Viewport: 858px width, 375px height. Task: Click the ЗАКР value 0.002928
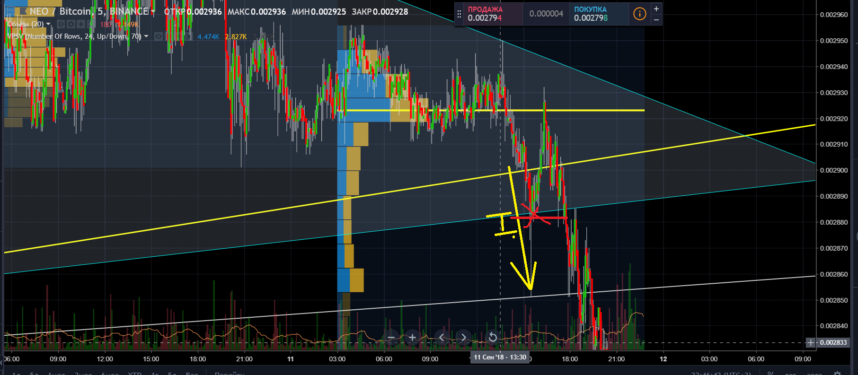pos(390,11)
